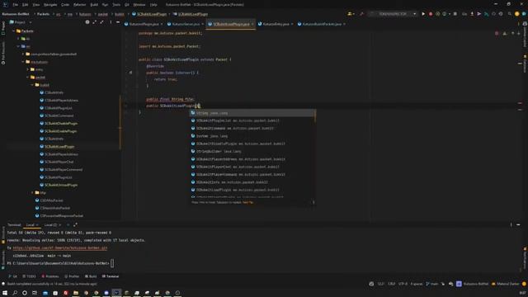528x297 pixels.
Task: Collapse the Packets root folder
Action: (x=13, y=31)
